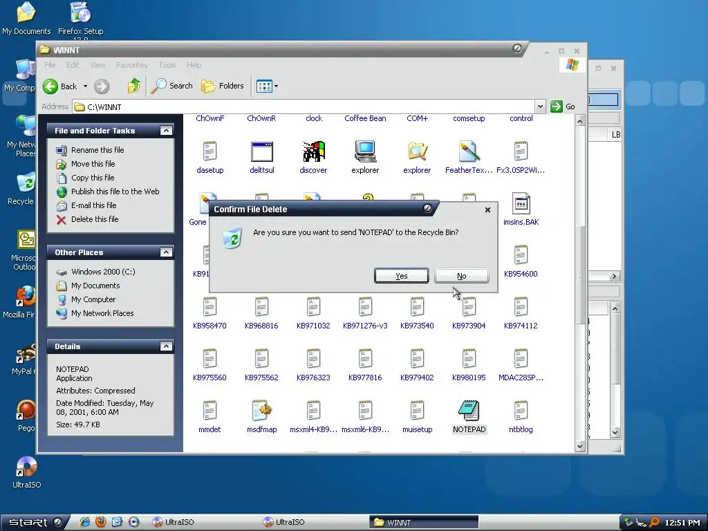This screenshot has height=531, width=708.
Task: Open the Firefox Setup desktop icon
Action: [81, 20]
